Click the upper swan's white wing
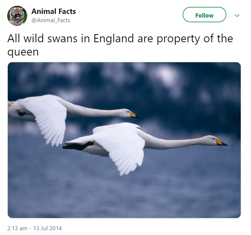Screen dimensions: 251x235 pos(45,119)
